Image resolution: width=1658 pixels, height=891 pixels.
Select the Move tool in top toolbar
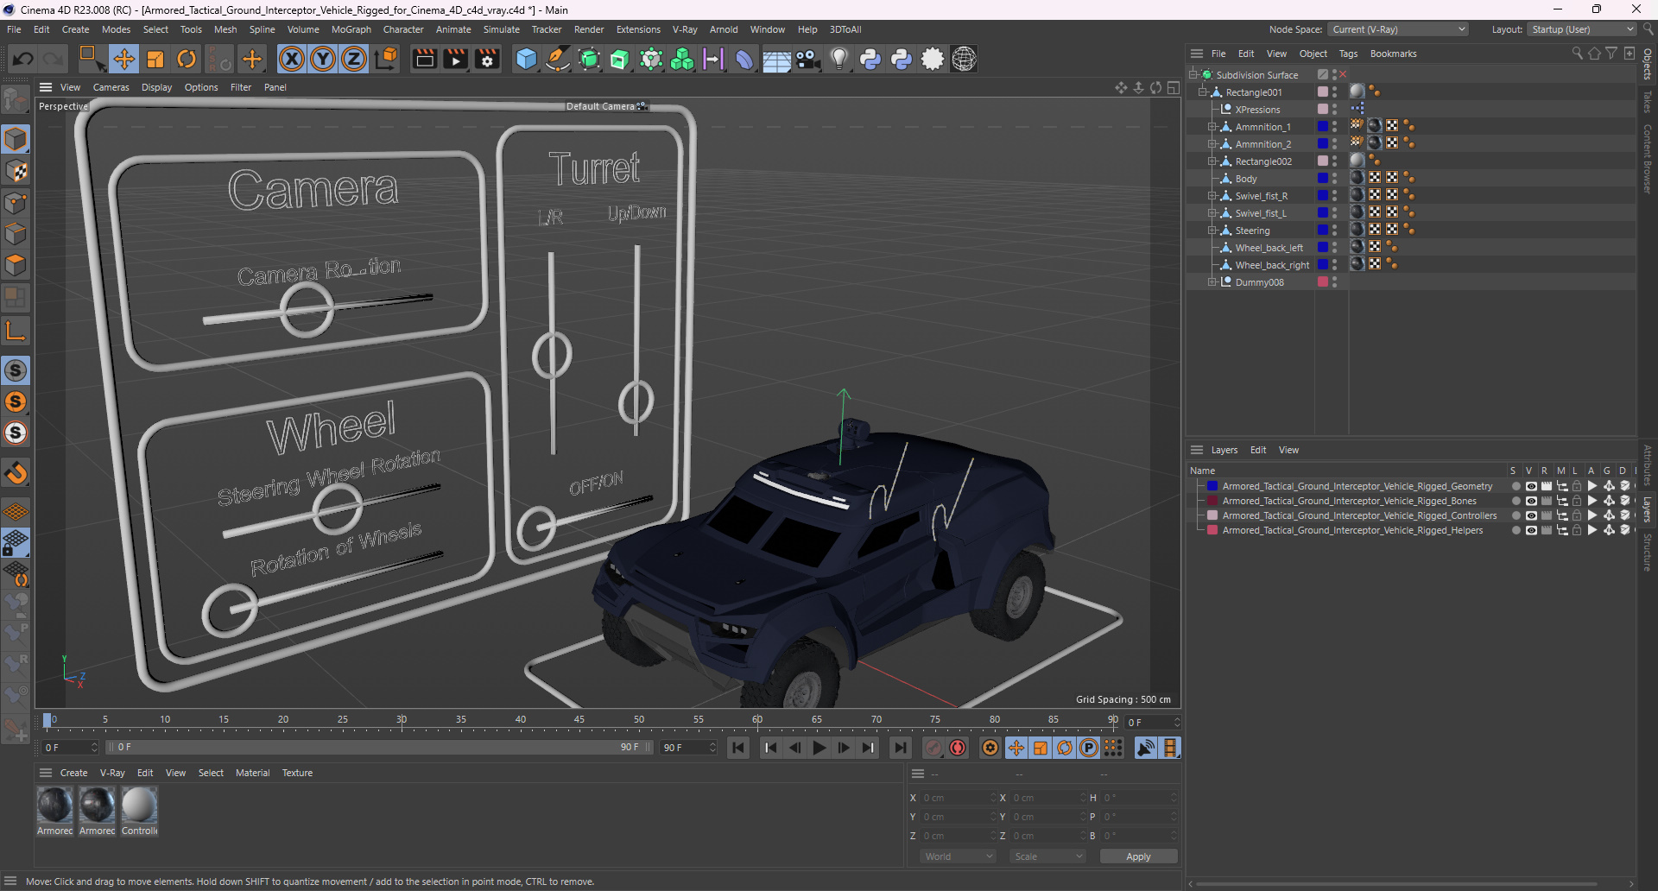123,59
